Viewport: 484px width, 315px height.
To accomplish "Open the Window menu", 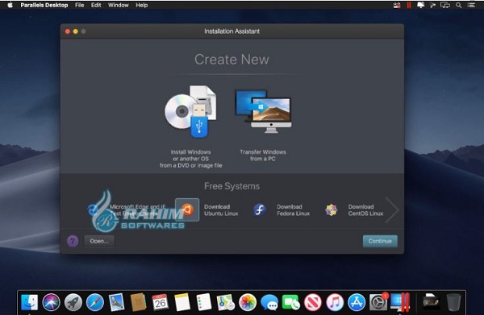I will (x=119, y=6).
